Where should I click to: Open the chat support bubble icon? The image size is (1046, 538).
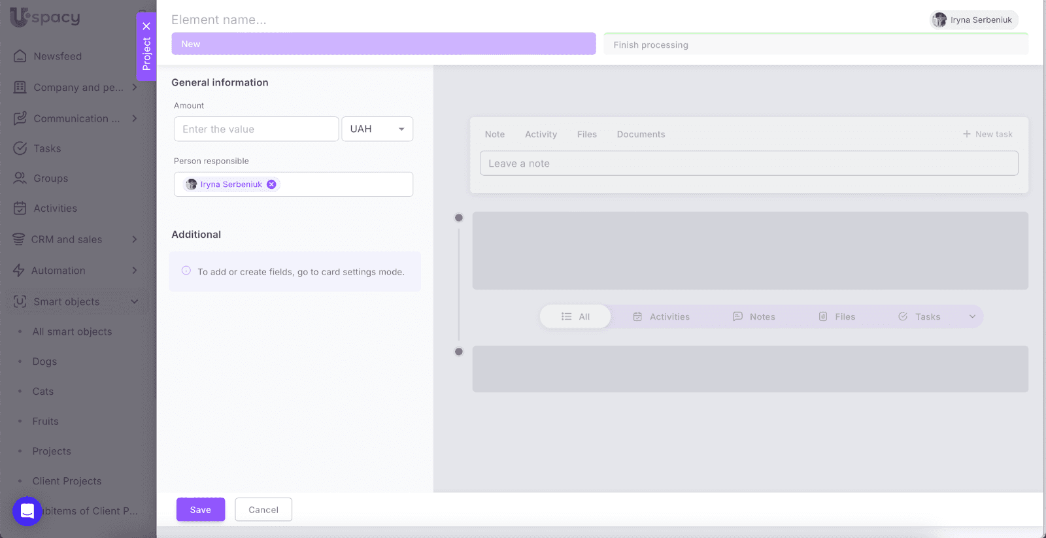[x=27, y=511]
